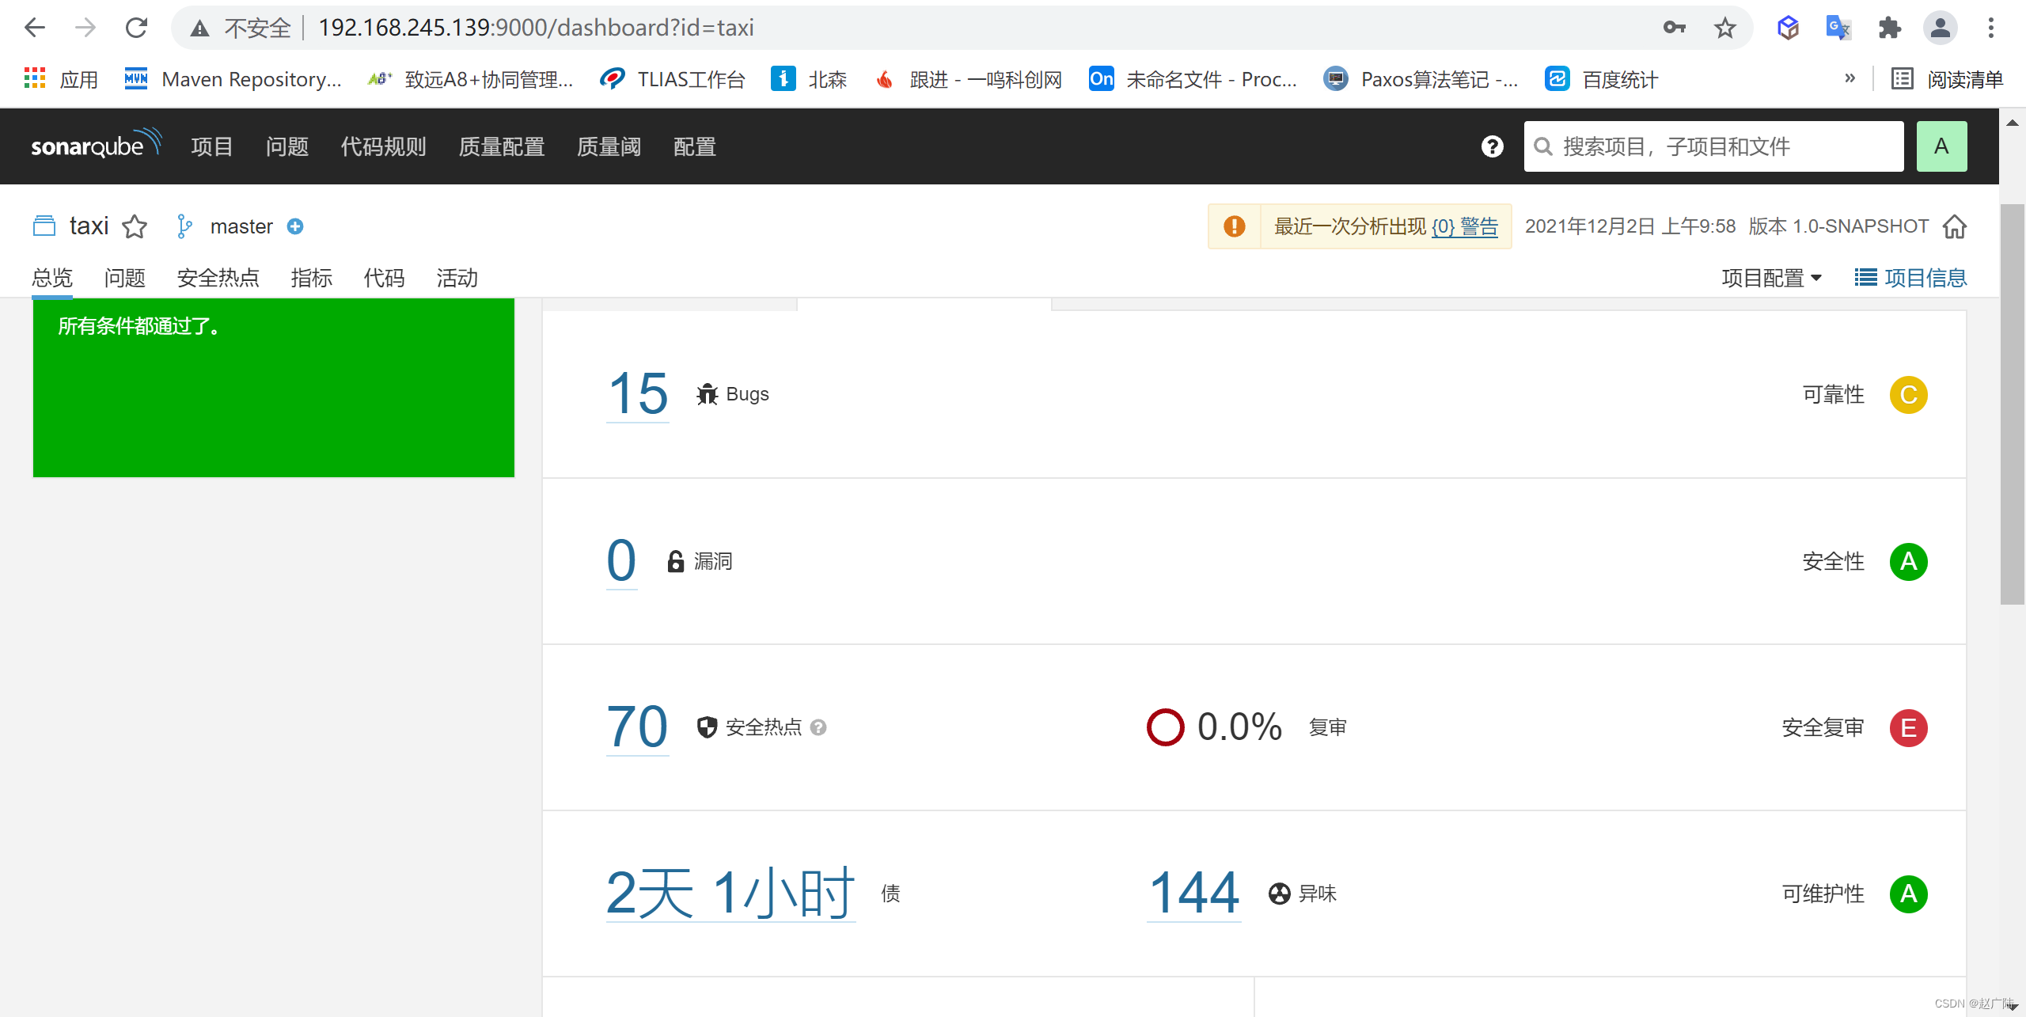Screen dimensions: 2026x1017
Task: Click the user avatar A button
Action: point(1941,146)
